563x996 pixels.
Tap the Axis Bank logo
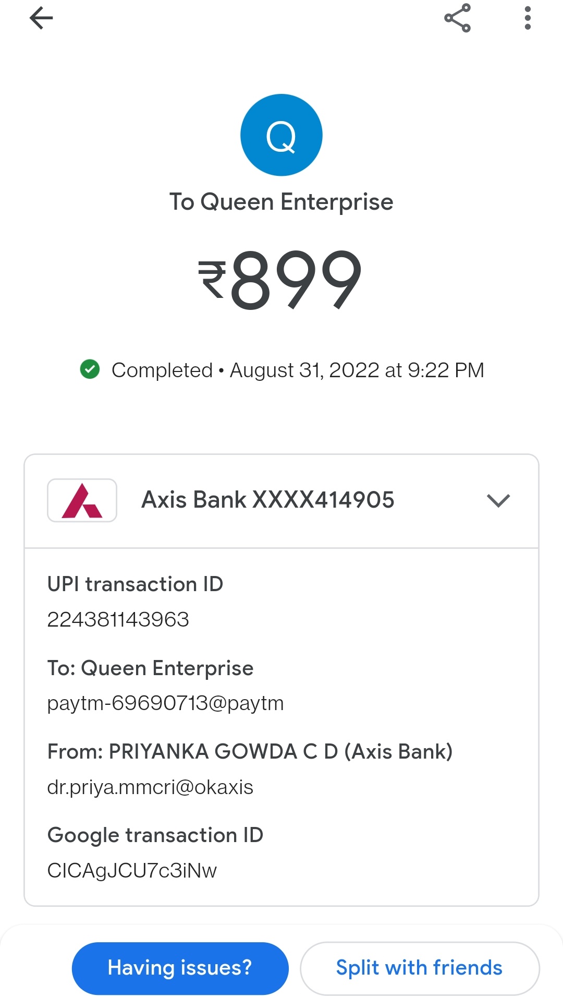pyautogui.click(x=82, y=500)
